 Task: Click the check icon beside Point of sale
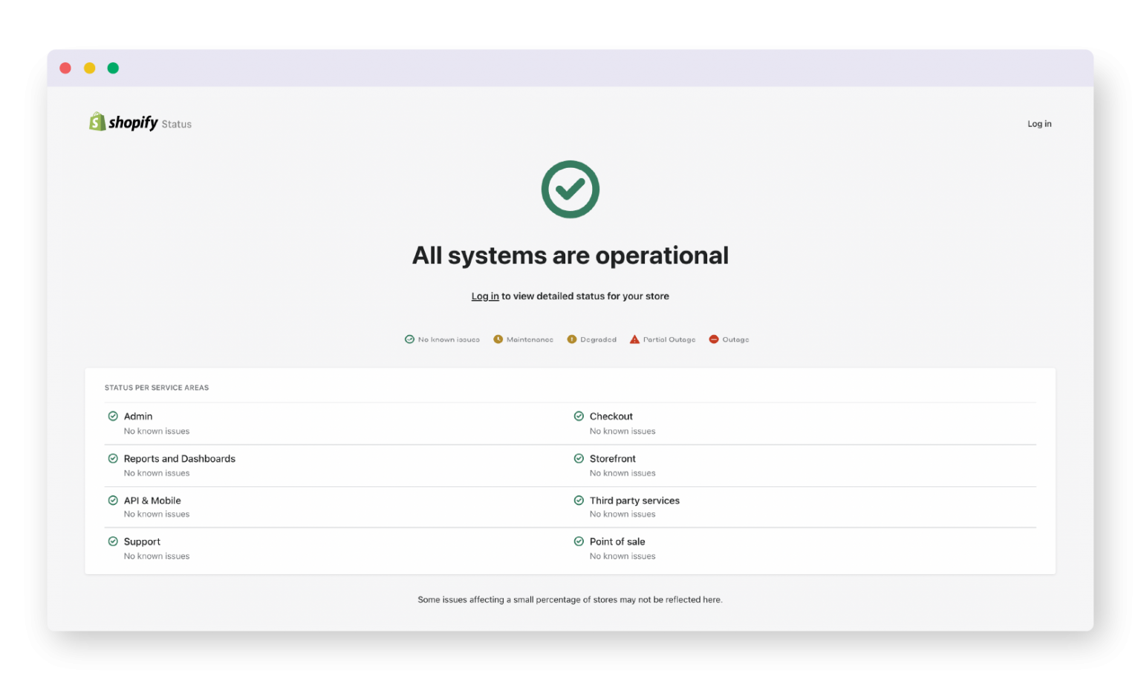pyautogui.click(x=579, y=541)
